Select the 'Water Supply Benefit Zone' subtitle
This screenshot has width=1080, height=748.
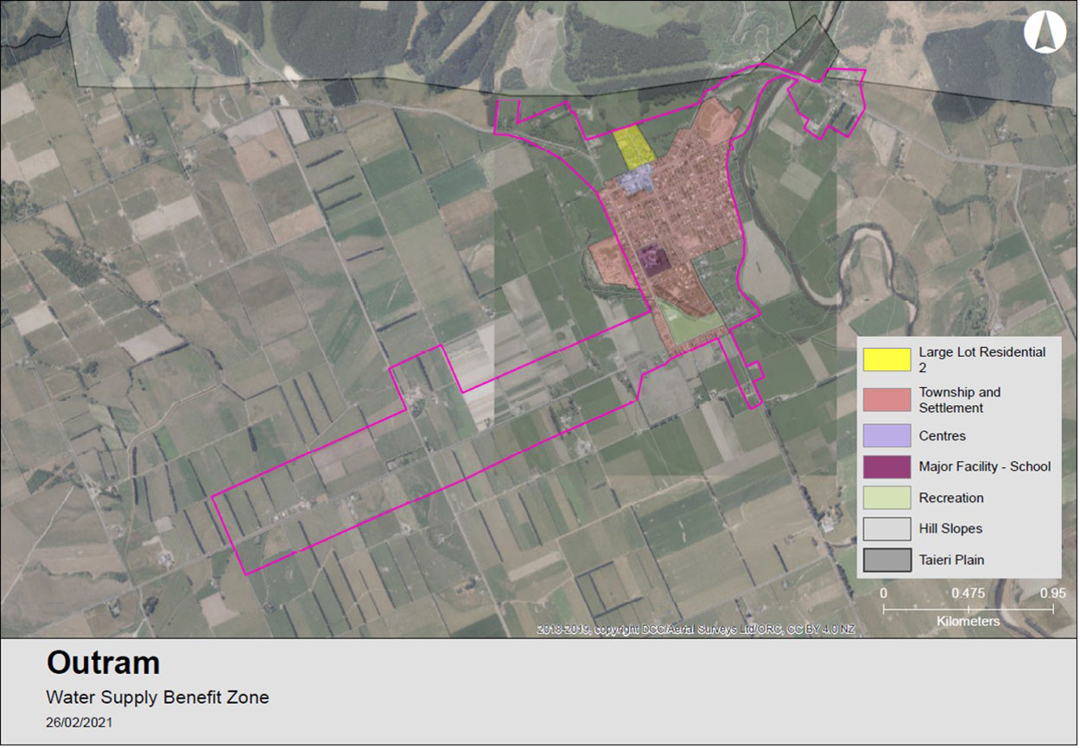click(x=157, y=697)
